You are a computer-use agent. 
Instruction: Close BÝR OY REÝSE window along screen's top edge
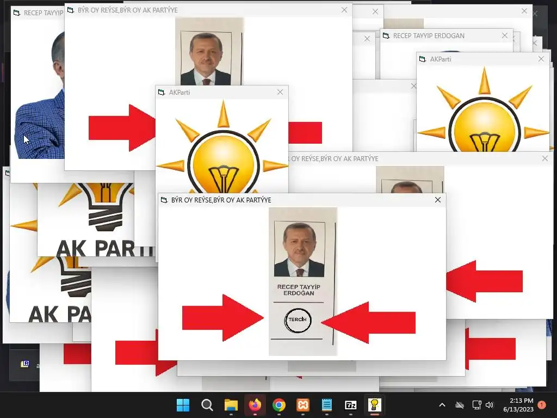point(344,10)
